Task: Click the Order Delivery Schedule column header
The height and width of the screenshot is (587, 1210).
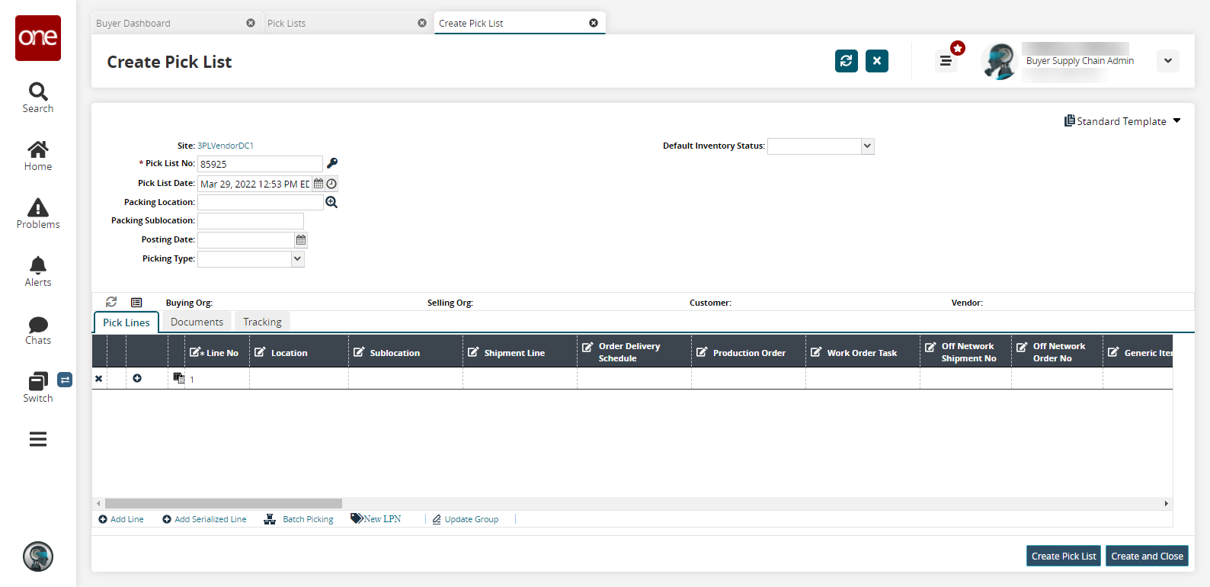Action: [634, 352]
